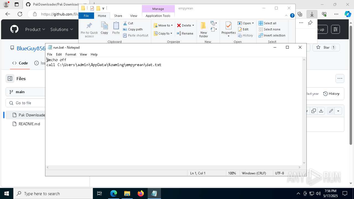Viewport: 354px width, 199px height.
Task: Toggle GitHub file tree side panel icon
Action: click(x=10, y=78)
